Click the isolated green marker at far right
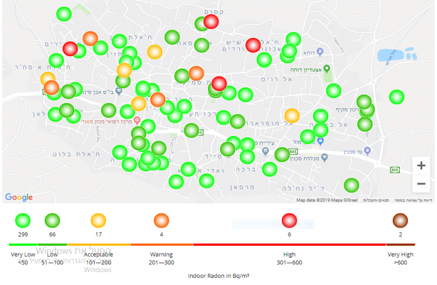437x285 pixels. tap(397, 97)
